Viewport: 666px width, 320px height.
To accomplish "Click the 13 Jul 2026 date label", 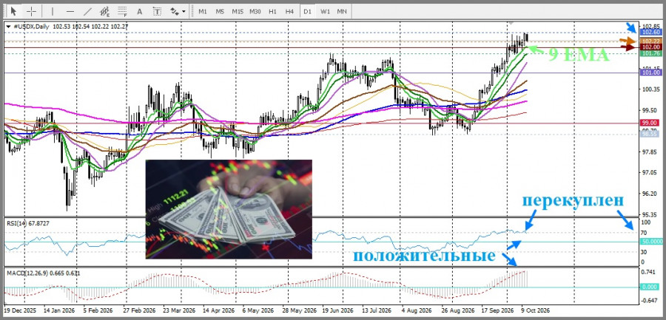I will pyautogui.click(x=376, y=310).
